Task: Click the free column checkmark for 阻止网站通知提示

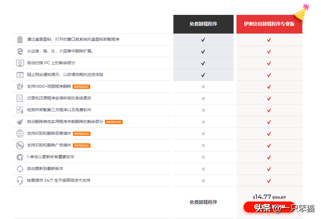Action: pyautogui.click(x=203, y=75)
